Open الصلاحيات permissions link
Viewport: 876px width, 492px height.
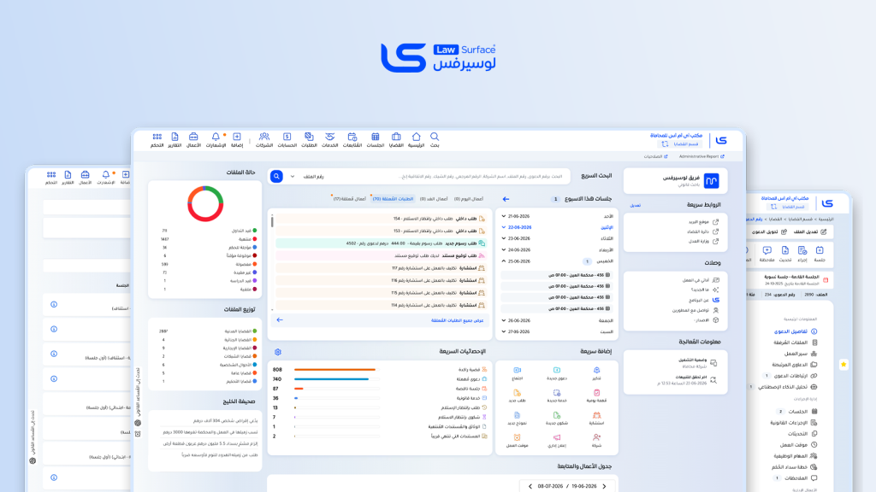(655, 156)
